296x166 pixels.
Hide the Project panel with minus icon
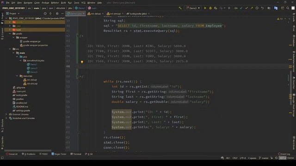[x=62, y=13]
